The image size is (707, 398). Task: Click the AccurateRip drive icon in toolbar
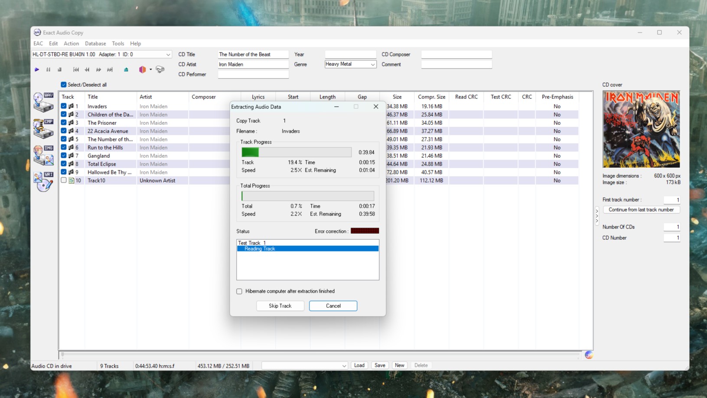click(x=160, y=69)
